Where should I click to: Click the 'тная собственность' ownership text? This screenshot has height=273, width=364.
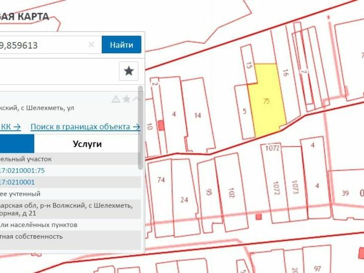(x=31, y=236)
